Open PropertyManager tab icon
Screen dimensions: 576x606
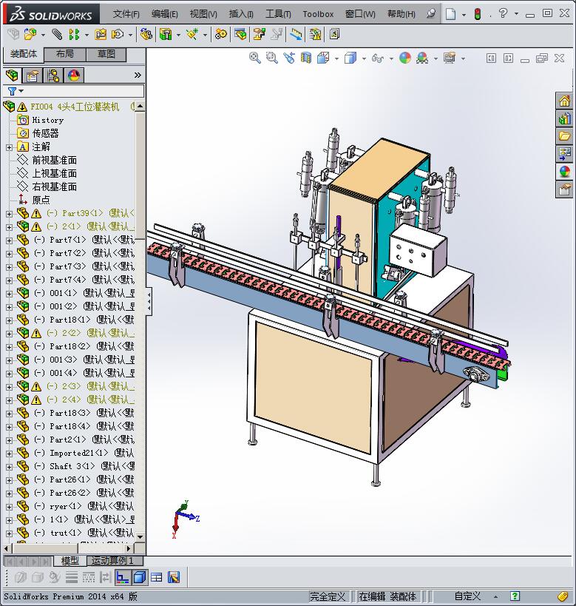point(33,75)
